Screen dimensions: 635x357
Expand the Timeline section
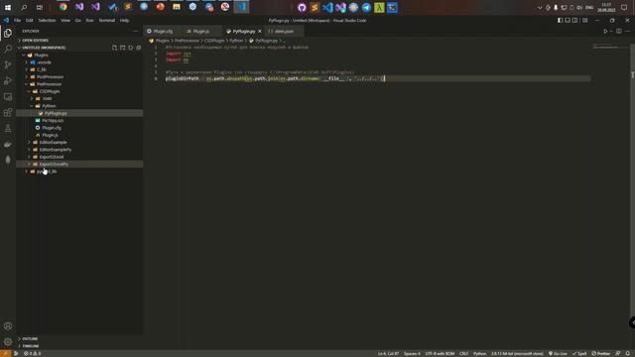[x=79, y=346]
